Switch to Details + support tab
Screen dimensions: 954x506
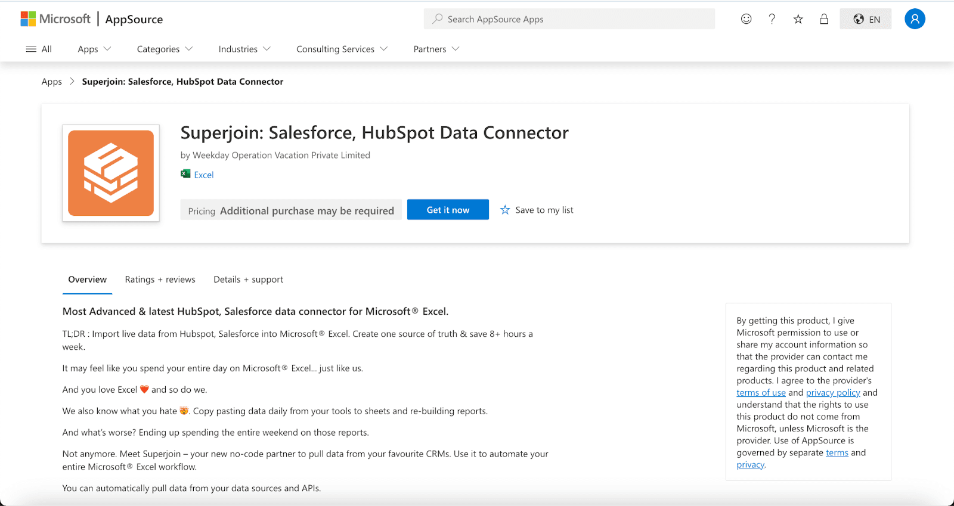[x=248, y=280]
